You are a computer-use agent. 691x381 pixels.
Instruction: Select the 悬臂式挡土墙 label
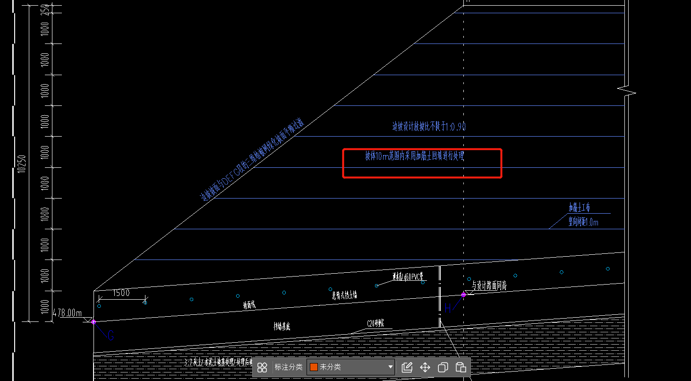(344, 295)
